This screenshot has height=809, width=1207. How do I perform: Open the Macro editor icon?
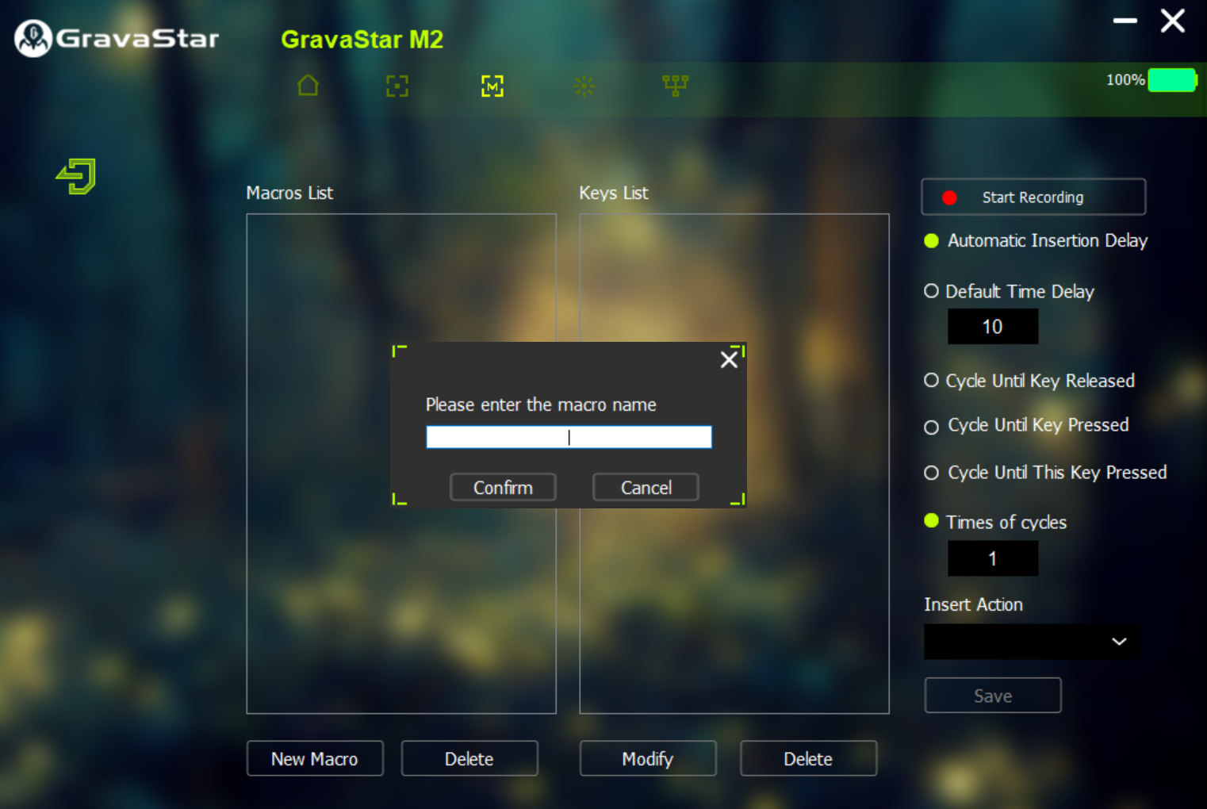coord(492,86)
